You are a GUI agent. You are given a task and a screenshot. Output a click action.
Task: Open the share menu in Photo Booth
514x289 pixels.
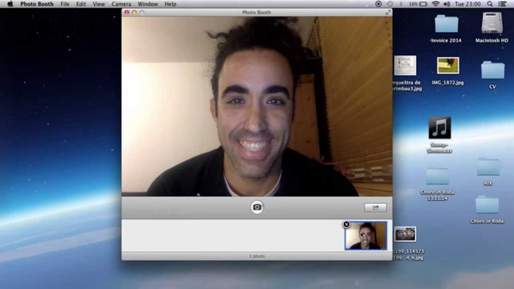click(x=375, y=208)
